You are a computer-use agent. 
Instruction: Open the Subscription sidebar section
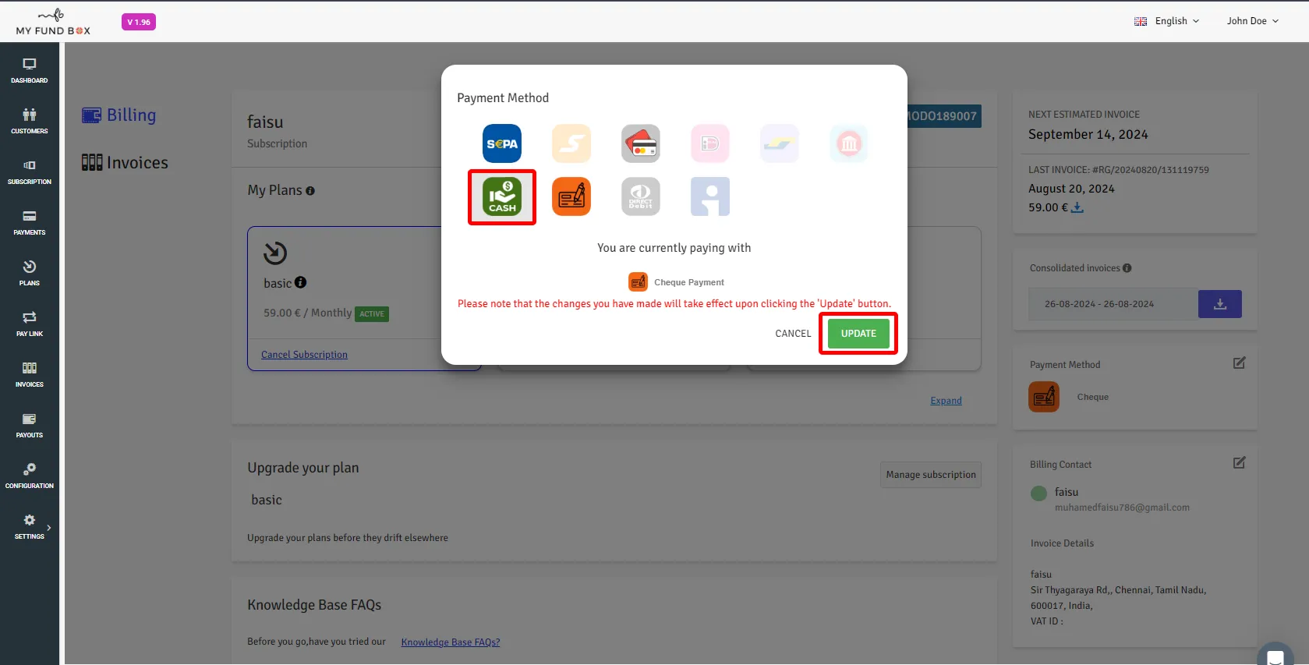pyautogui.click(x=30, y=172)
